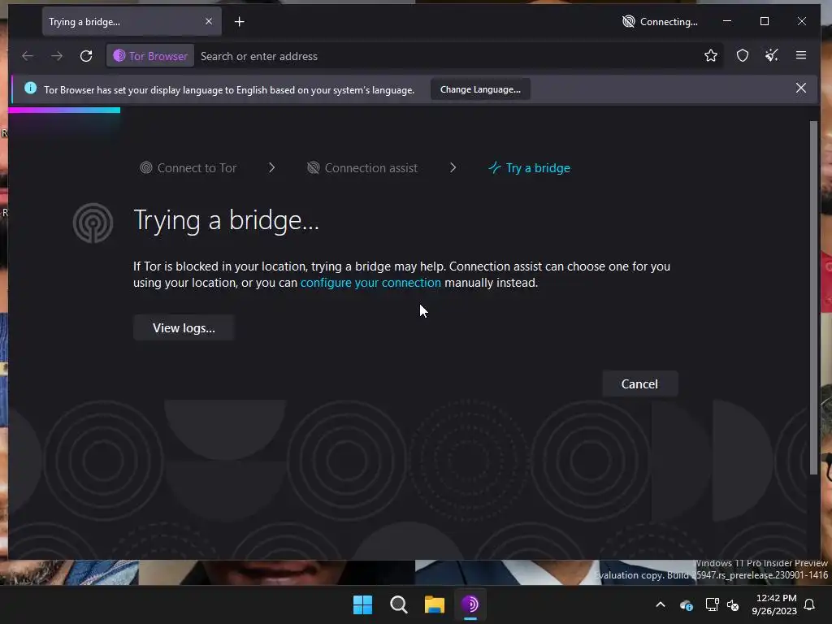Image resolution: width=832 pixels, height=624 pixels.
Task: Reload the current page
Action: pyautogui.click(x=86, y=56)
